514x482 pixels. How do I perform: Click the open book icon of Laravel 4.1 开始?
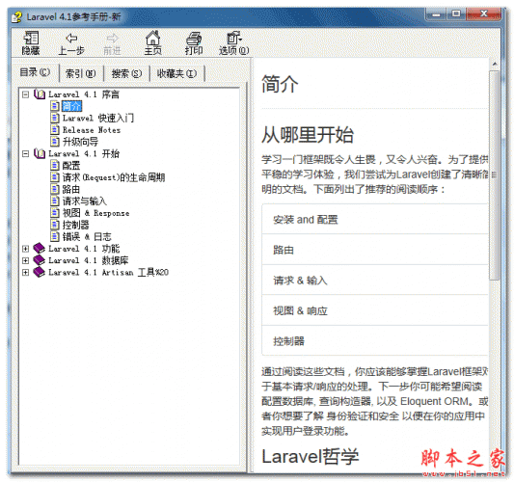[x=40, y=153]
